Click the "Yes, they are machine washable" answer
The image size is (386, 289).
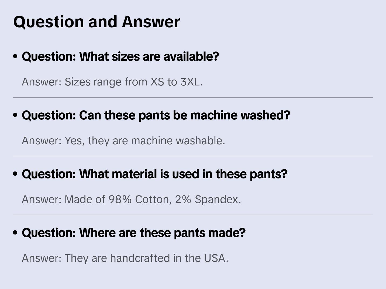(123, 141)
